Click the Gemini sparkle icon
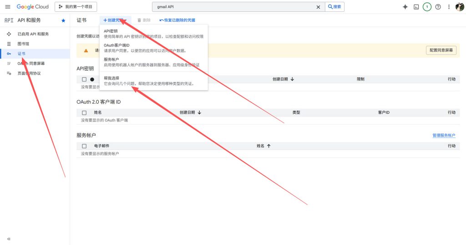This screenshot has width=466, height=245. [405, 7]
